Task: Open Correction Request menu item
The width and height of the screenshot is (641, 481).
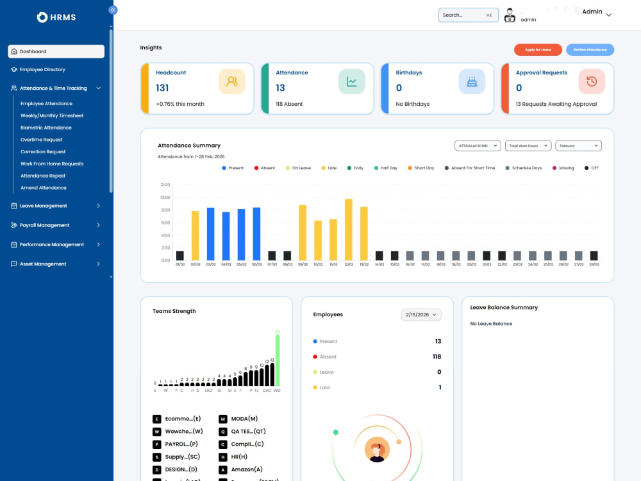Action: click(43, 152)
